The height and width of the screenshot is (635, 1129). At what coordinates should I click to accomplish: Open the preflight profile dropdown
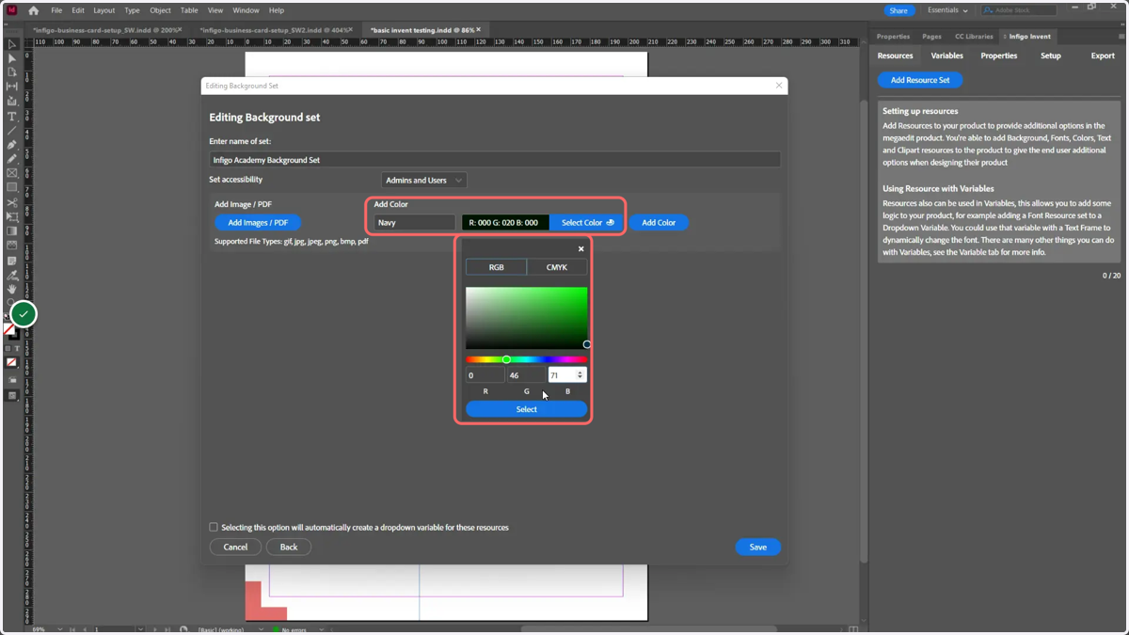[x=260, y=629]
